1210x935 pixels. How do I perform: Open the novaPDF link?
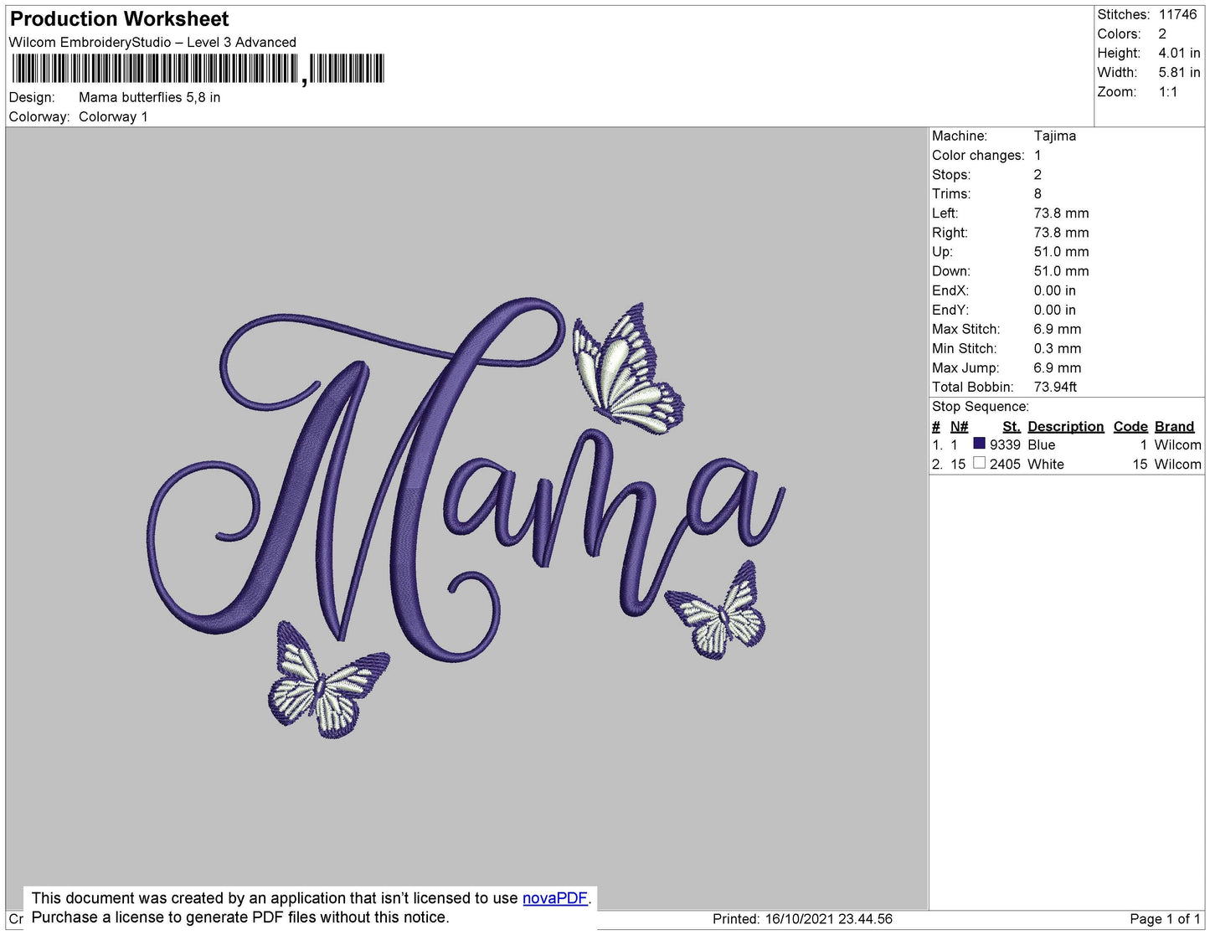click(x=554, y=898)
